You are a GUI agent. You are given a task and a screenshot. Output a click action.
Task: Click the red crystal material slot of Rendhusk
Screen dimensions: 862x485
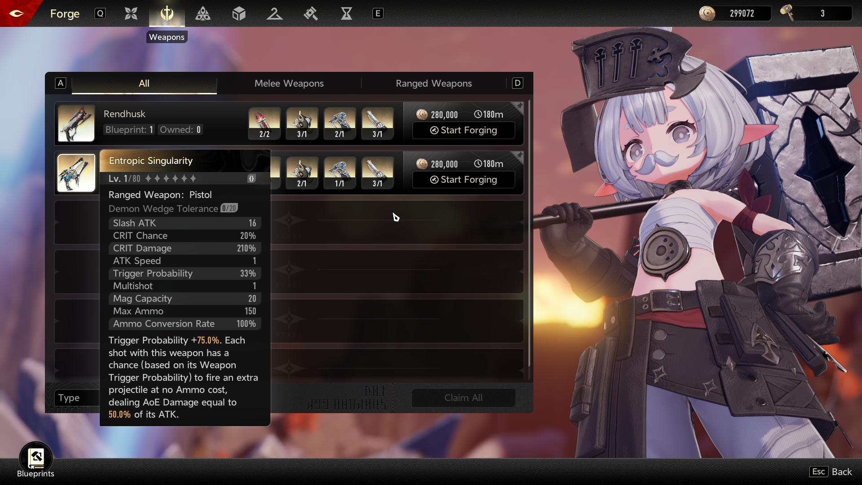coord(264,123)
